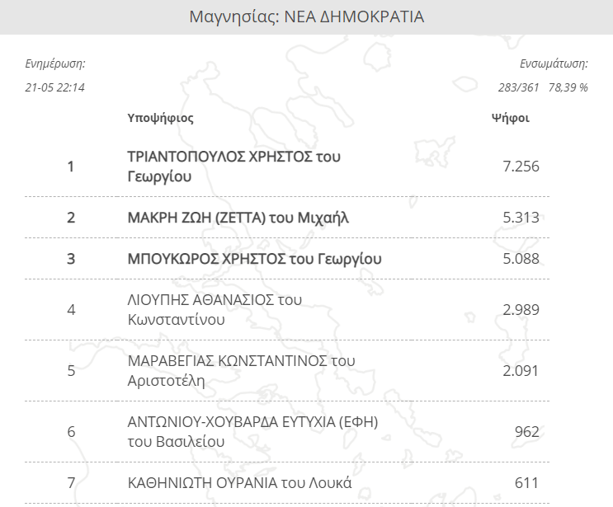Click the Μαγνησίας: ΝΕΑ ΔΗΜΟΚΡΑΤΙΑ header title
The height and width of the screenshot is (507, 613).
click(307, 16)
